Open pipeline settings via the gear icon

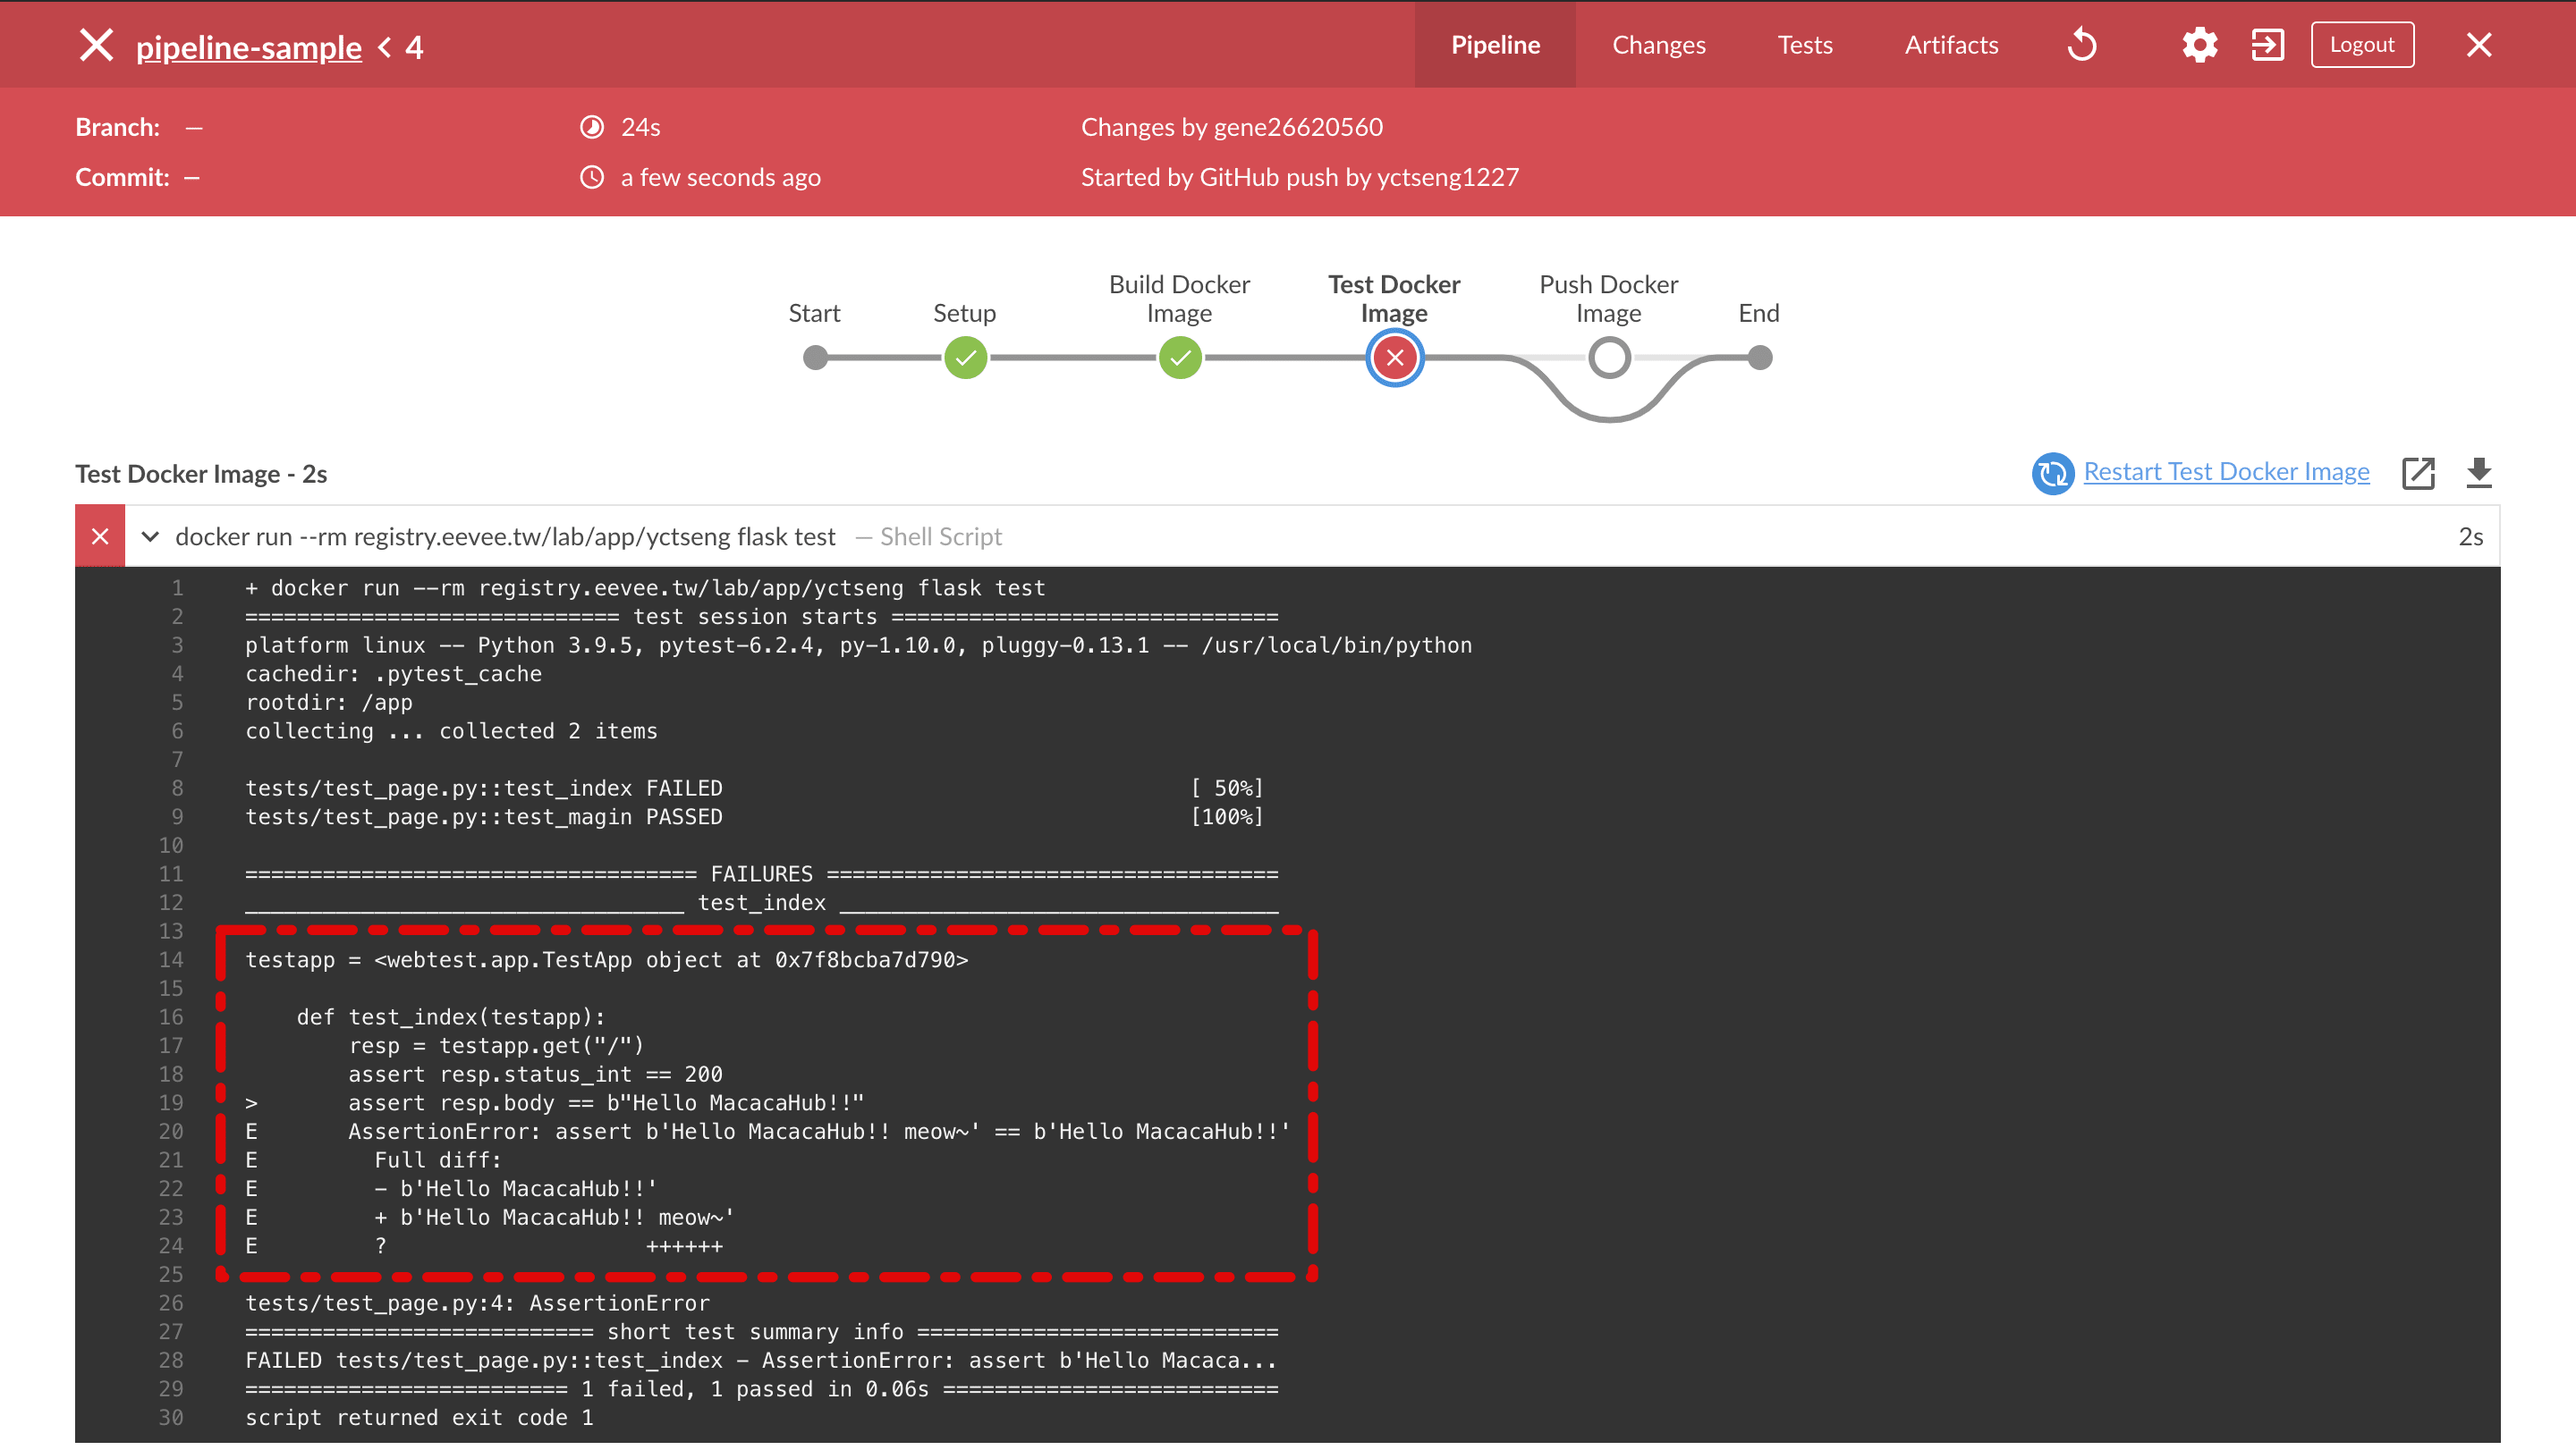point(2199,44)
